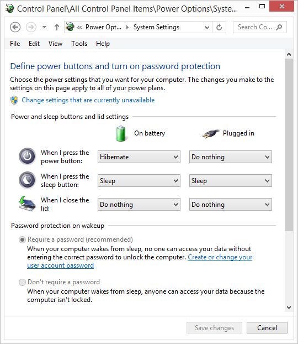Click the Save changes button
Viewport: 298px width, 344px height.
coord(214,328)
